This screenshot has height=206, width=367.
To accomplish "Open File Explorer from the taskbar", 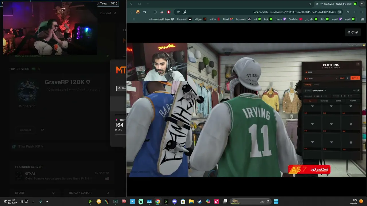I will [191, 201].
